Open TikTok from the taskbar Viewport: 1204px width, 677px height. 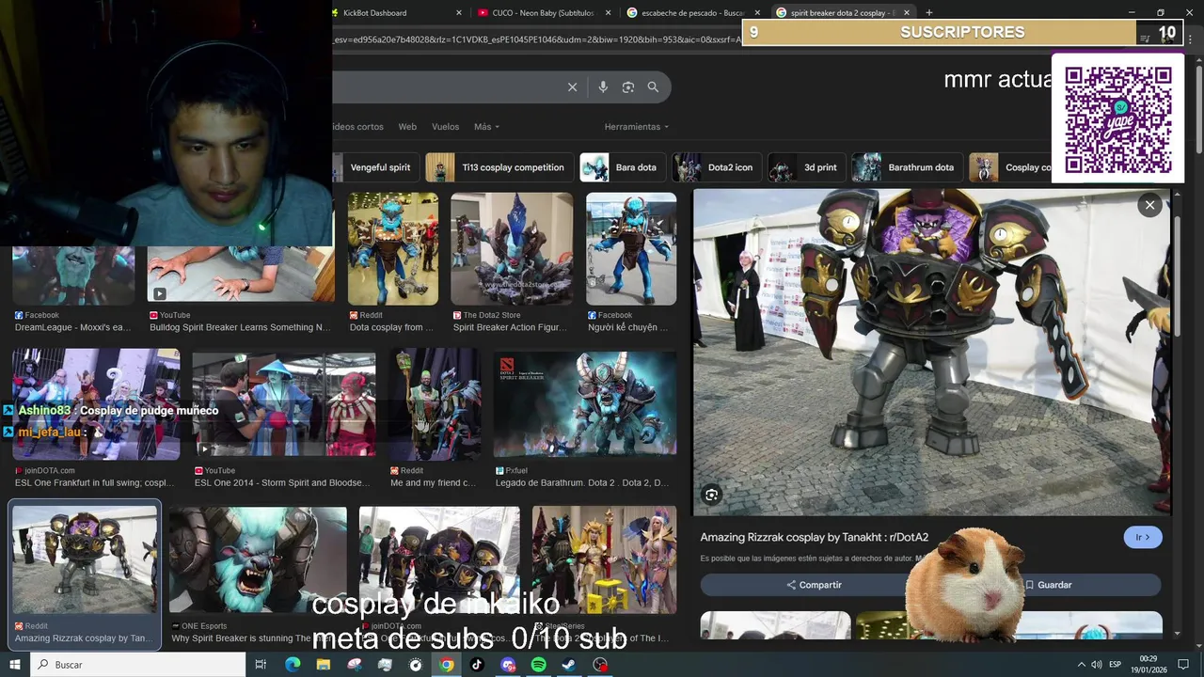pos(477,665)
